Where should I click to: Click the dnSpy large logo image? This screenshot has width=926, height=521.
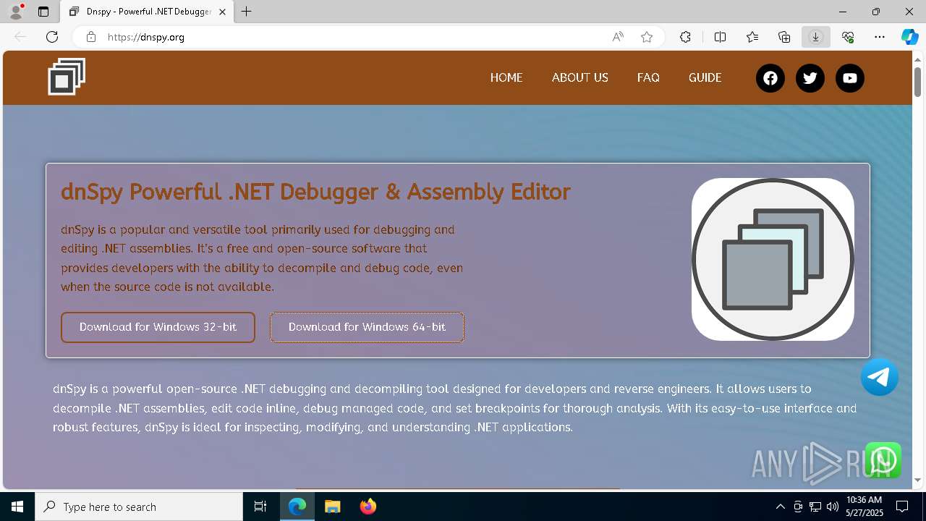pos(773,259)
